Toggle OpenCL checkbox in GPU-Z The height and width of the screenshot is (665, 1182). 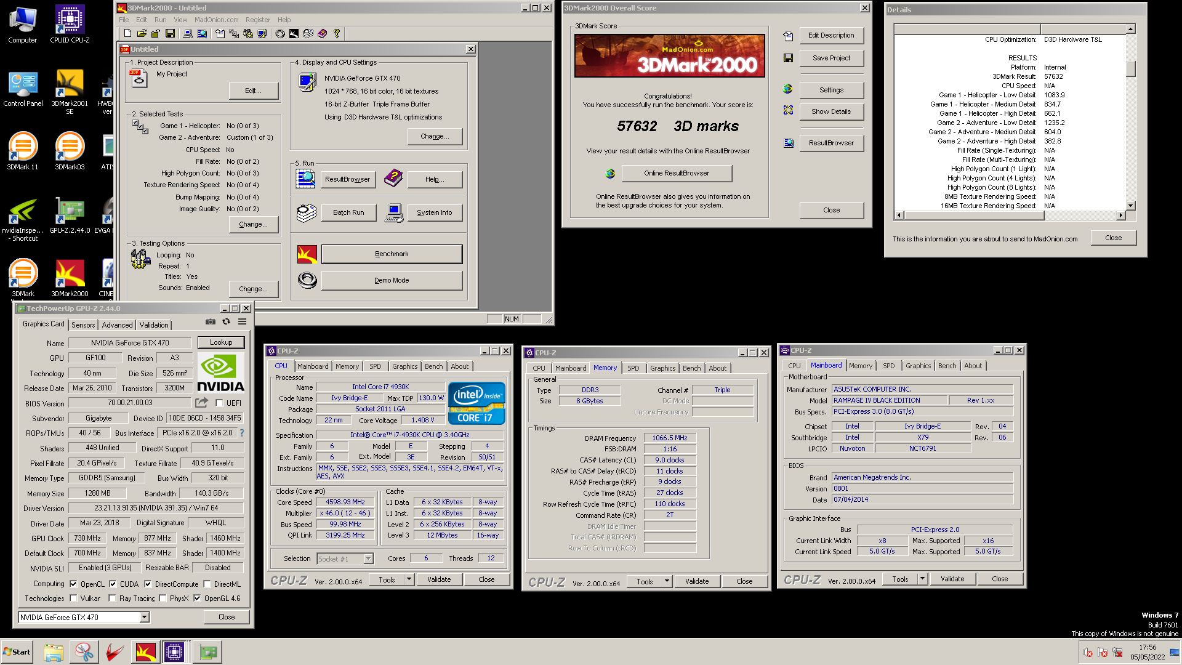[x=73, y=584]
